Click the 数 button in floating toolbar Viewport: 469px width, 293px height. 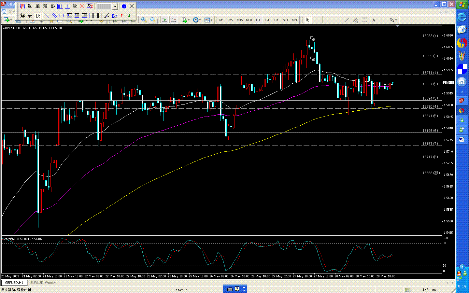75,6
